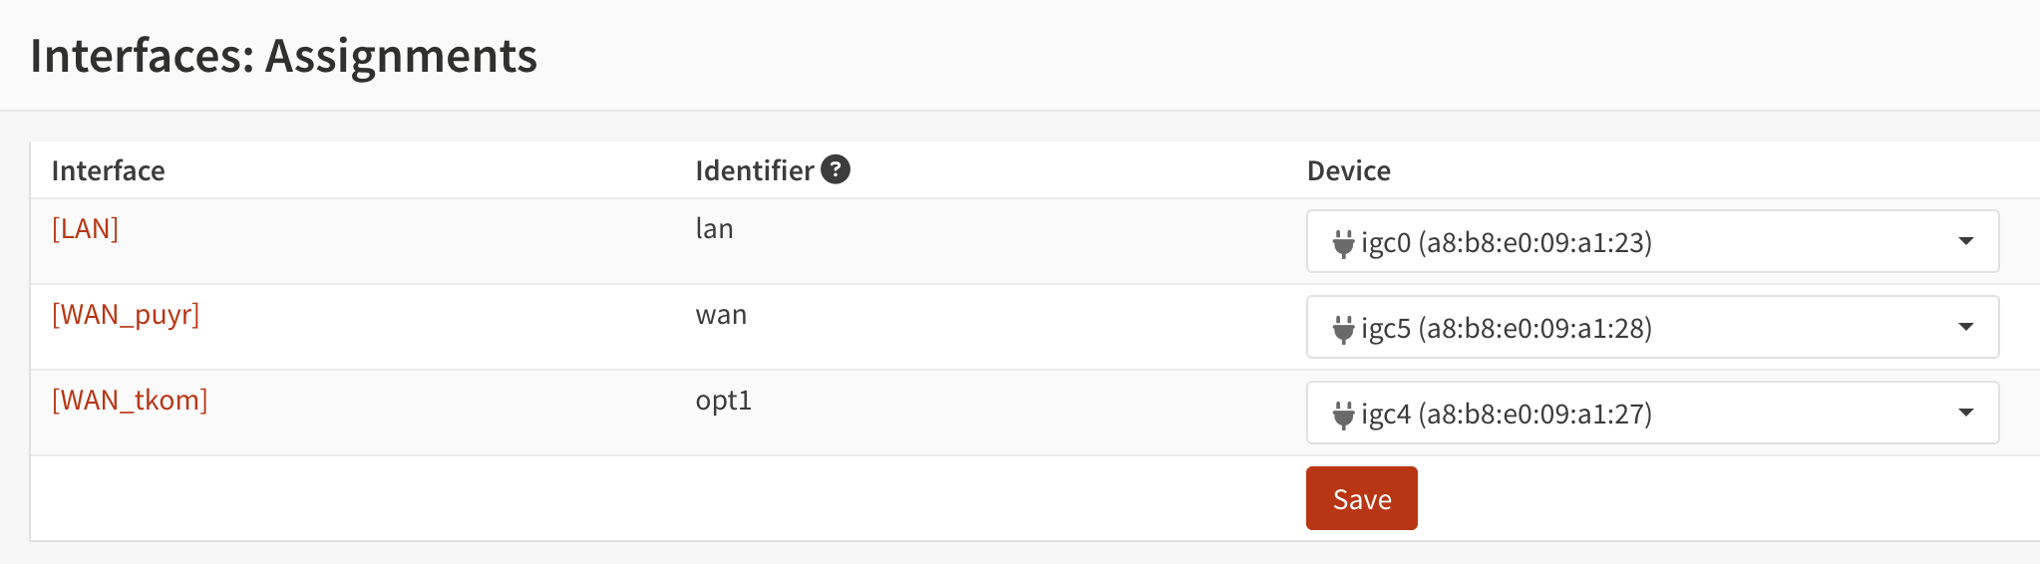Image resolution: width=2040 pixels, height=564 pixels.
Task: Click the igc0 (a8:b8:e0:09:a1:23) device text
Action: coord(1506,242)
